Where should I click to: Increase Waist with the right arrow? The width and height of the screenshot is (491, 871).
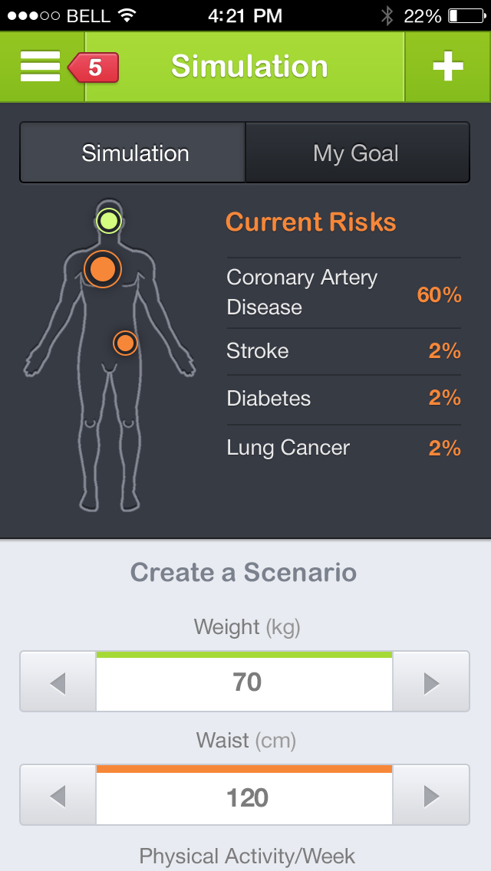431,796
